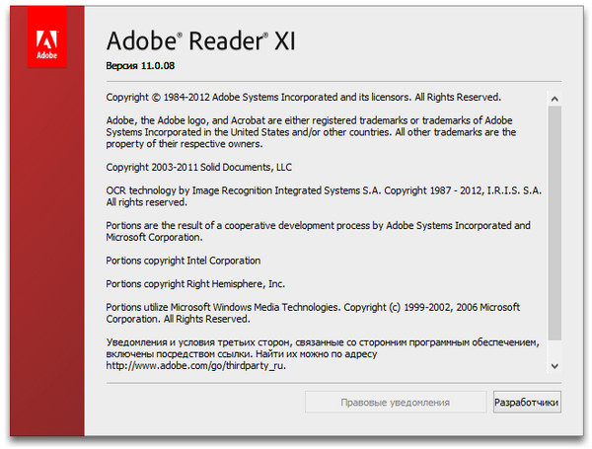Click the empty area left of Правовые уведомления

pyautogui.click(x=197, y=403)
